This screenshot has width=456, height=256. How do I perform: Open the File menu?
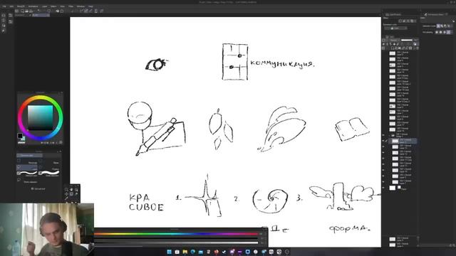(4, 6)
